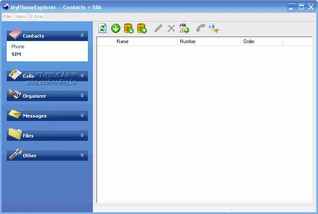Expand the Other panel chevron
The width and height of the screenshot is (318, 214).
[82, 155]
